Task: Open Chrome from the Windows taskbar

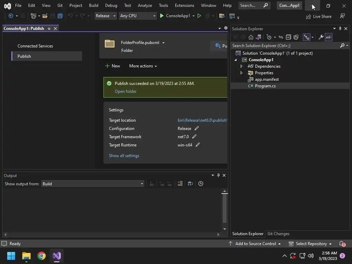Action: [x=42, y=256]
